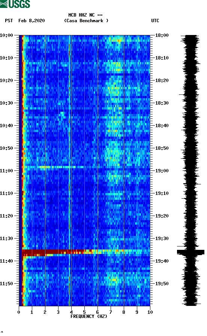This screenshot has width=207, height=336.
Task: Click the '19:20' UTC time label
Action: coord(162,216)
